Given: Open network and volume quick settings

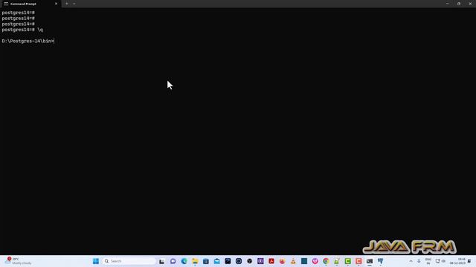Looking at the screenshot, I should point(440,261).
